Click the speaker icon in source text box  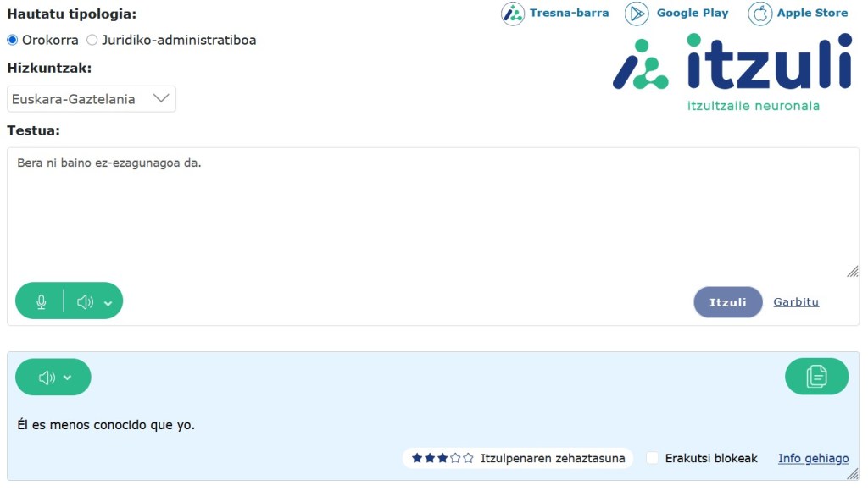click(x=85, y=301)
